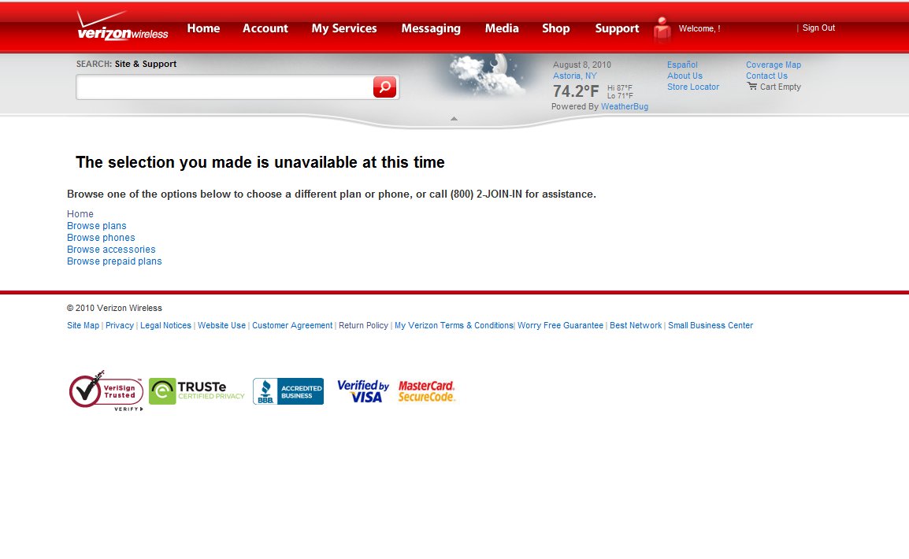The width and height of the screenshot is (909, 559).
Task: Click the Verizon Wireless logo
Action: coord(122,27)
